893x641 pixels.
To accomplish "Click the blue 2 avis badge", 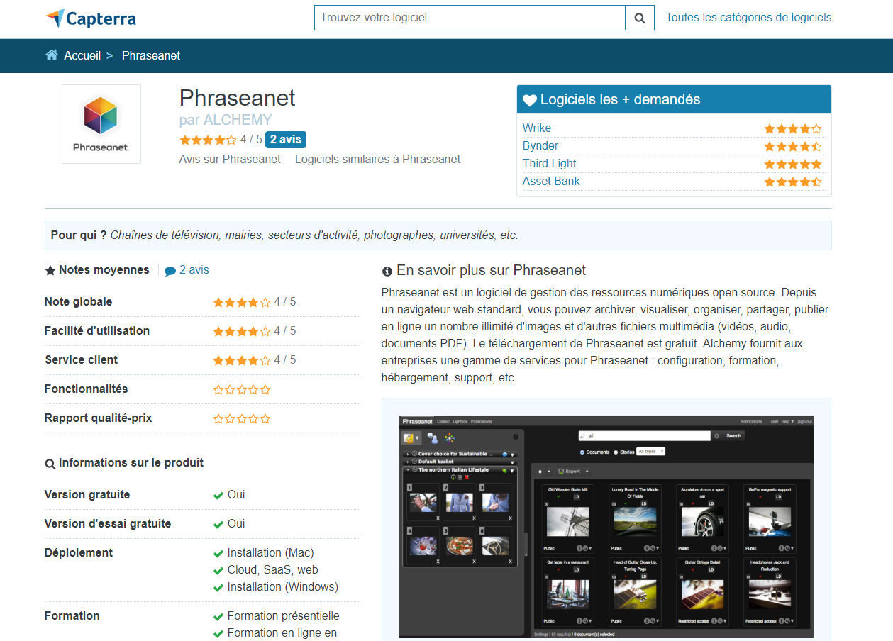I will [285, 140].
